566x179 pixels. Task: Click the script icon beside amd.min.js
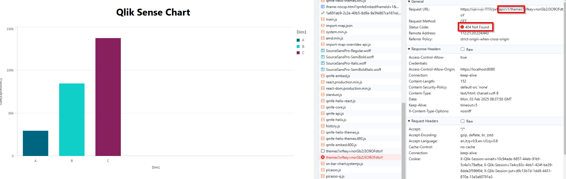(323, 38)
